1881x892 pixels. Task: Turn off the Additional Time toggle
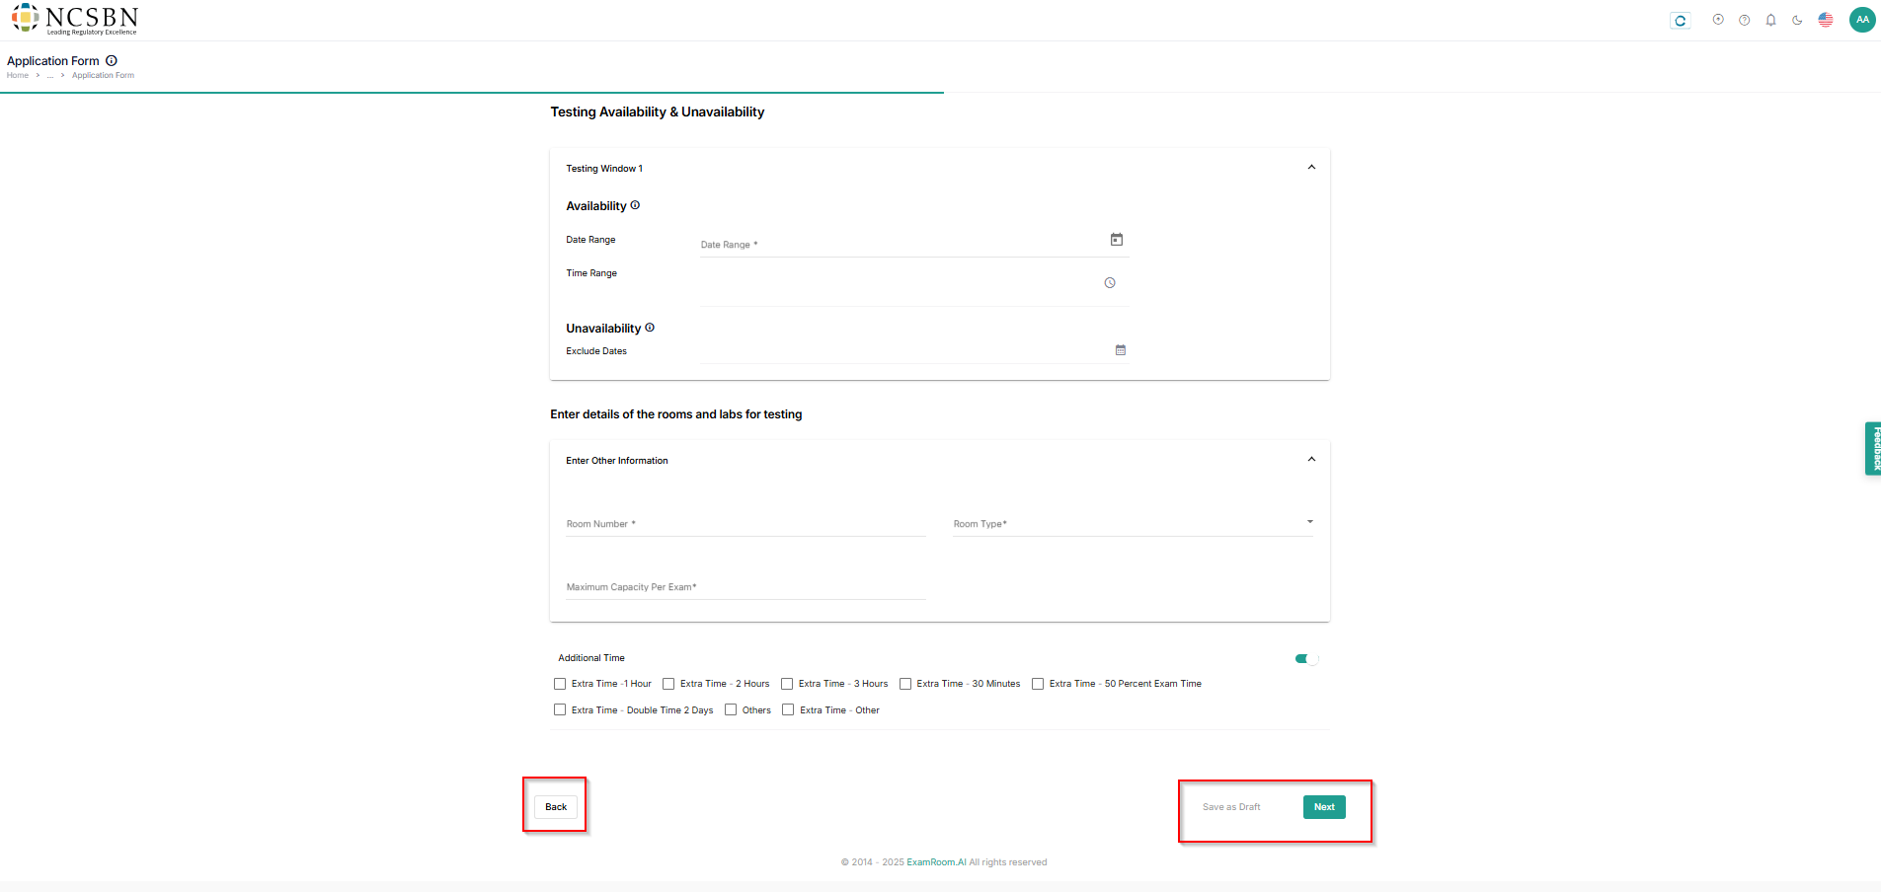point(1306,659)
